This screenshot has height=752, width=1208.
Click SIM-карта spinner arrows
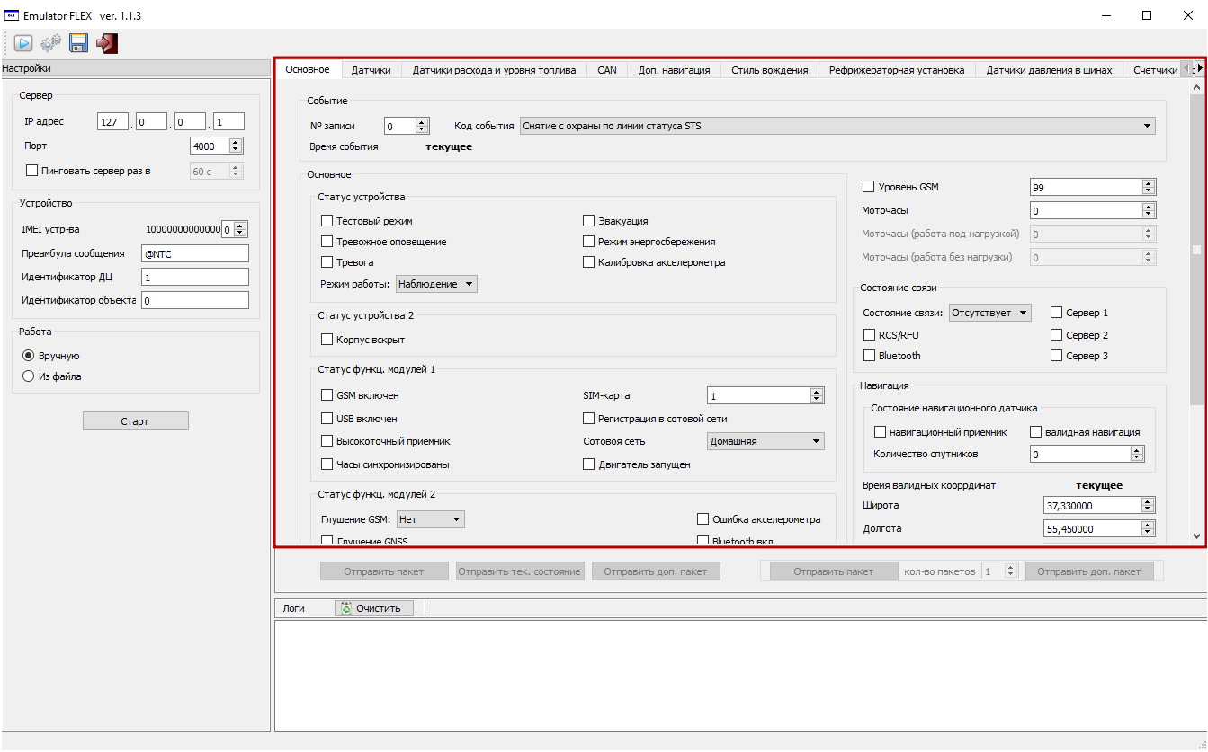[817, 395]
